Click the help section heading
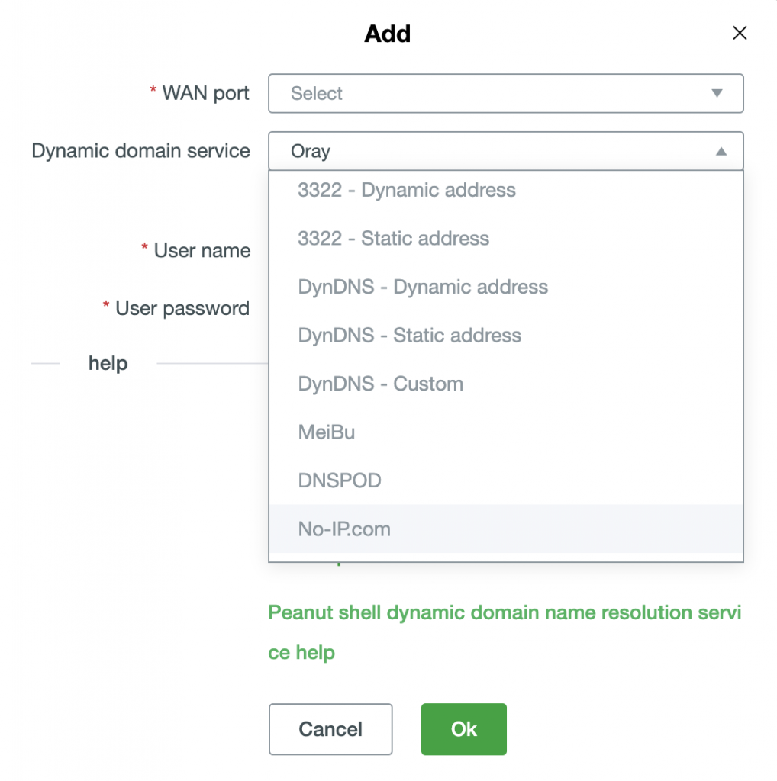Screen dimensions: 777x781 [108, 363]
